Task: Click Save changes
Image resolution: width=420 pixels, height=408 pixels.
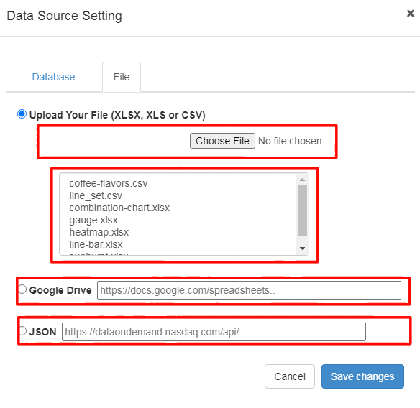Action: 362,376
